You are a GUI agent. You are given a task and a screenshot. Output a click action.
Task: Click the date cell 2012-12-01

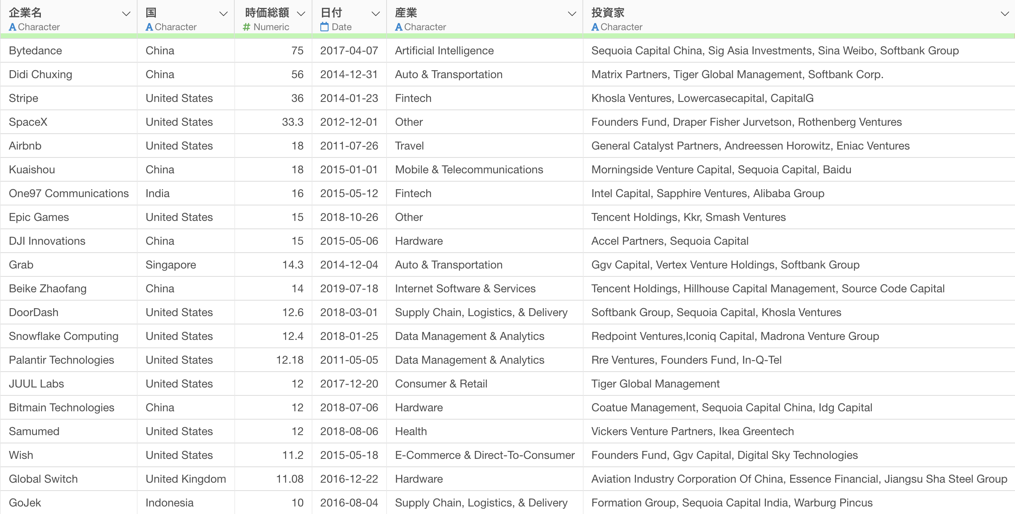[x=349, y=122]
